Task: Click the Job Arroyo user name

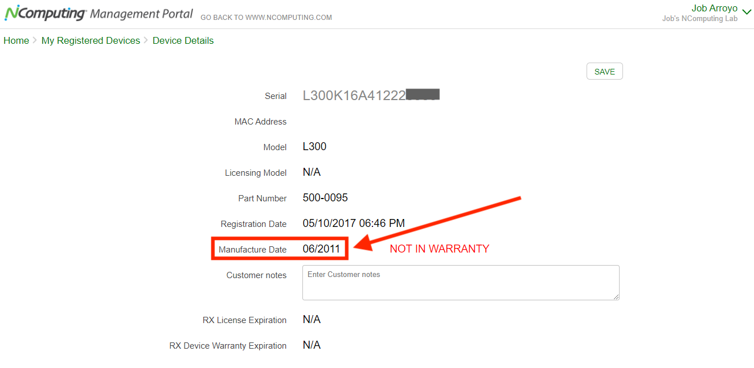Action: coord(714,9)
